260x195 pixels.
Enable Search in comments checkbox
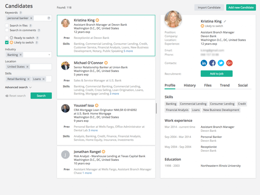pos(7,30)
